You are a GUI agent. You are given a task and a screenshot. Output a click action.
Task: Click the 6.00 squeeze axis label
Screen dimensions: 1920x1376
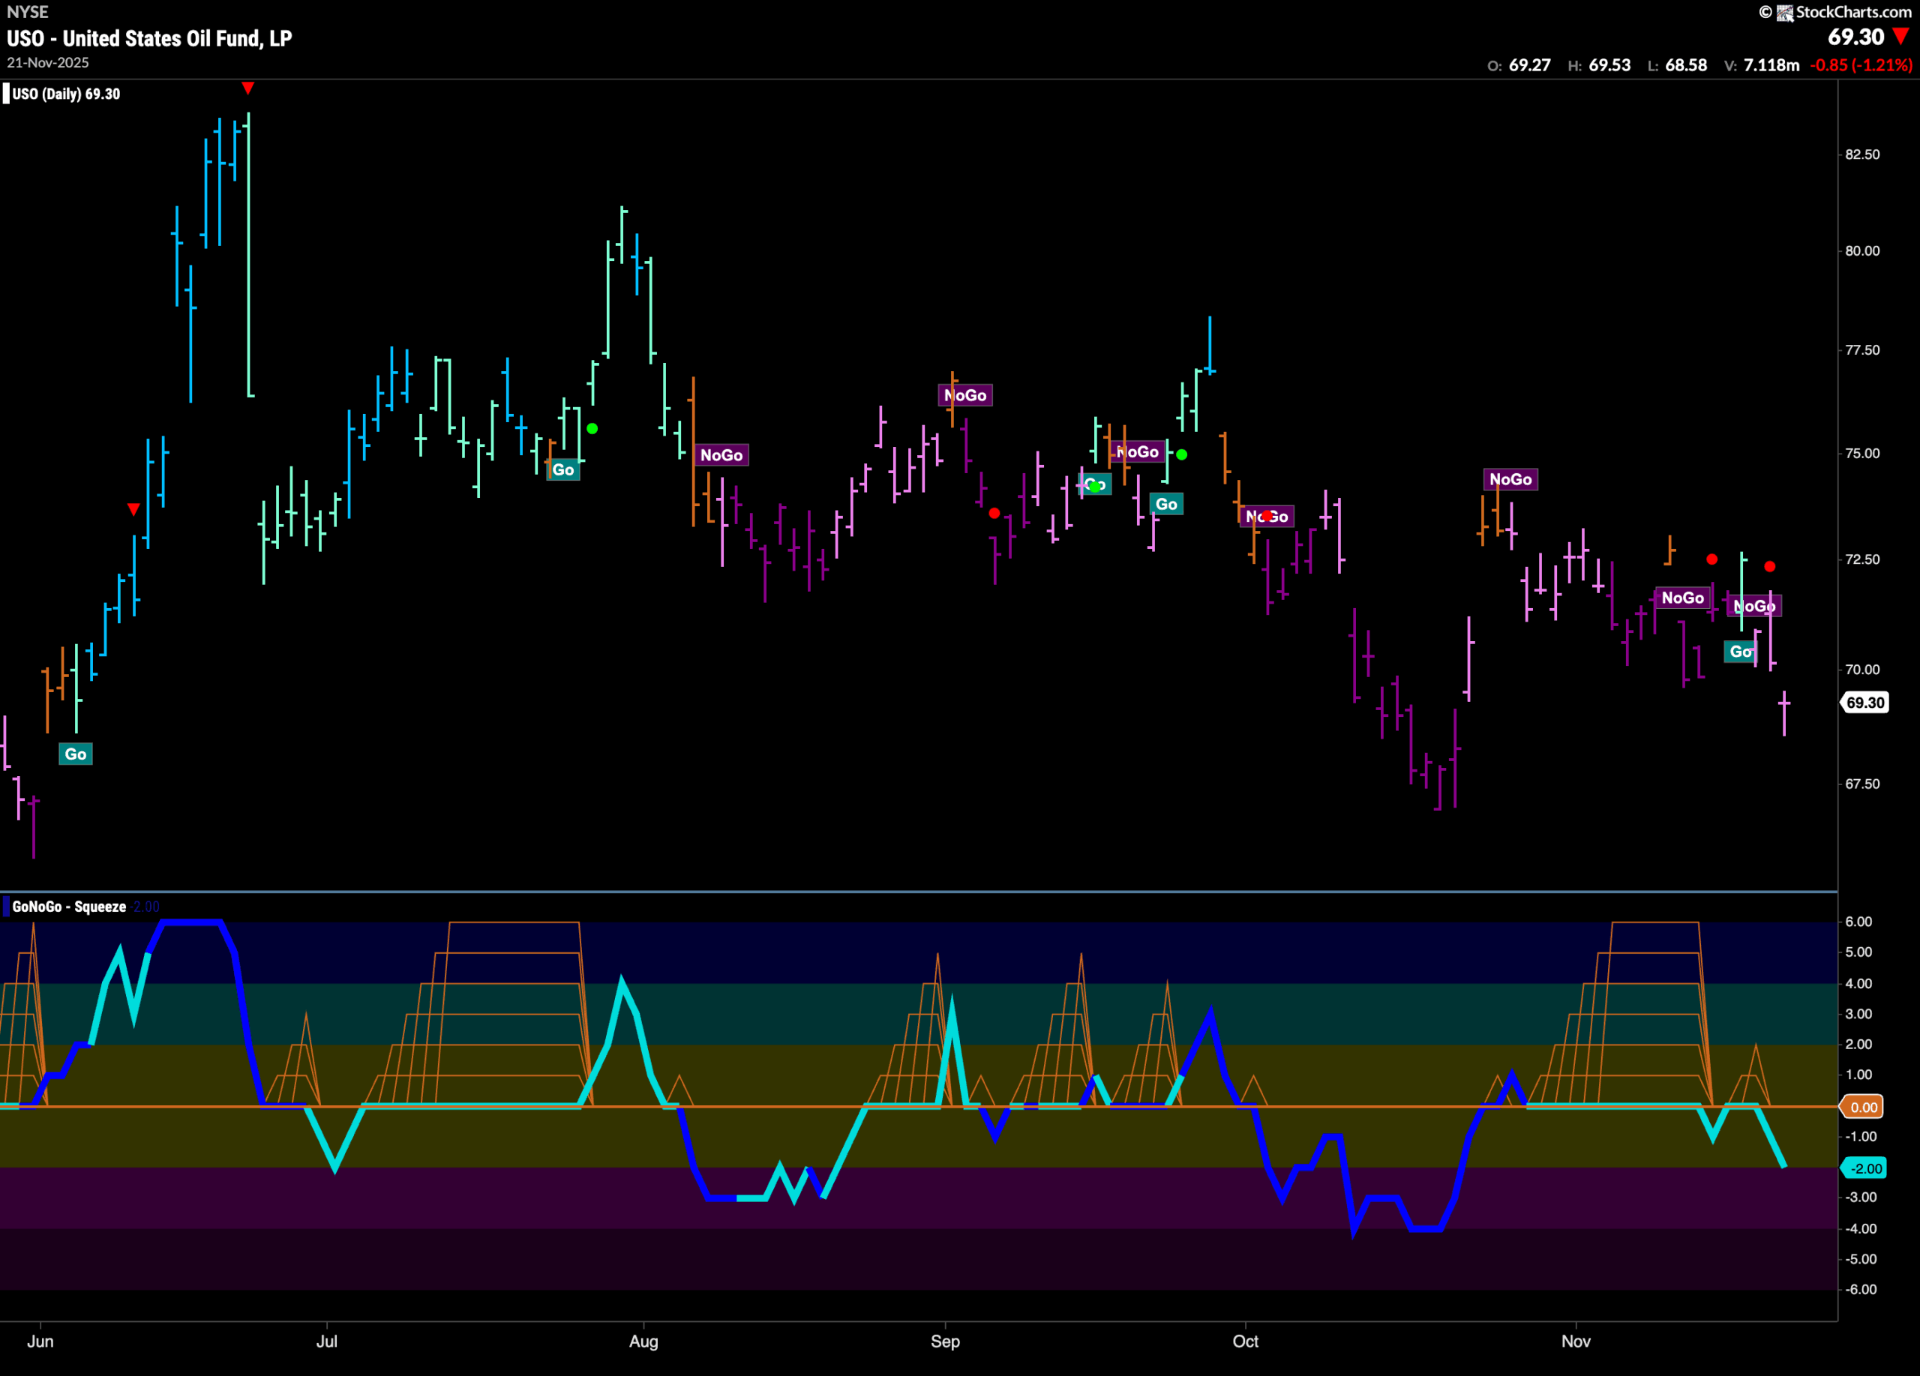point(1859,922)
